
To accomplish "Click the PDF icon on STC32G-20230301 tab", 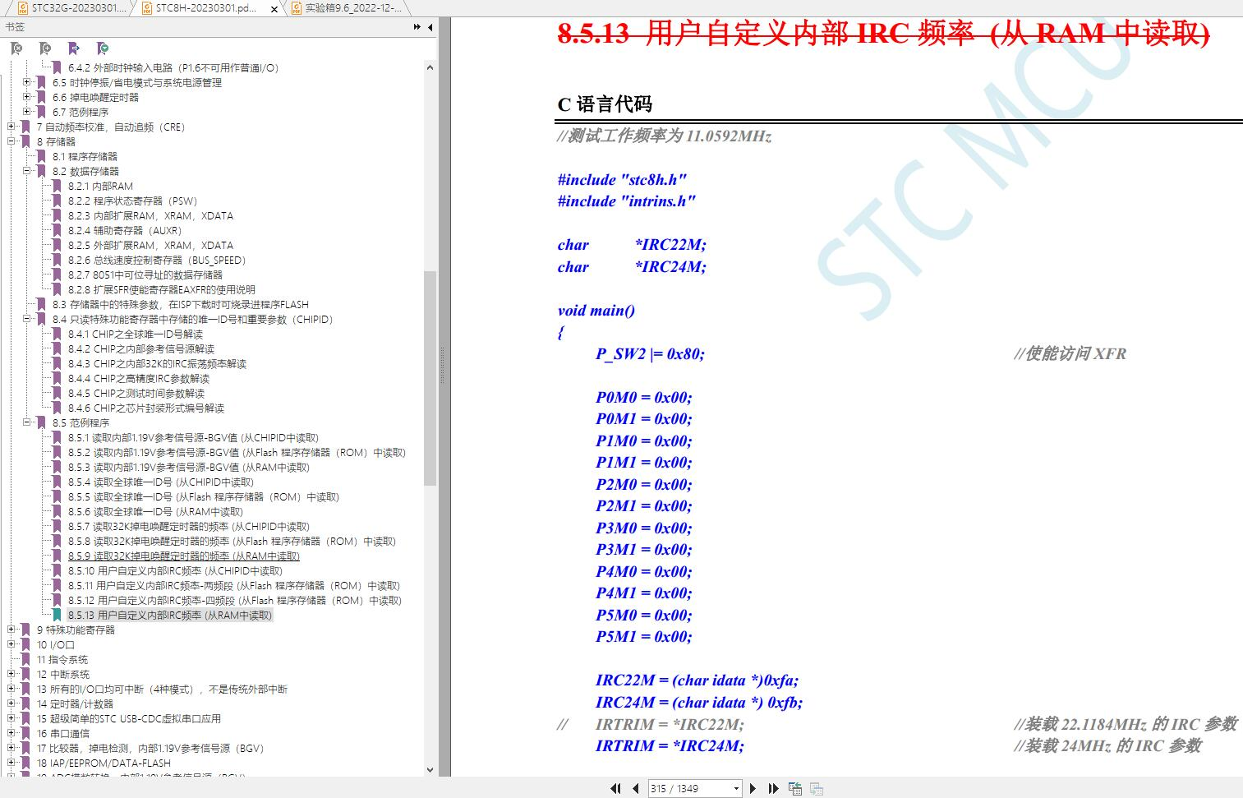I will (23, 8).
